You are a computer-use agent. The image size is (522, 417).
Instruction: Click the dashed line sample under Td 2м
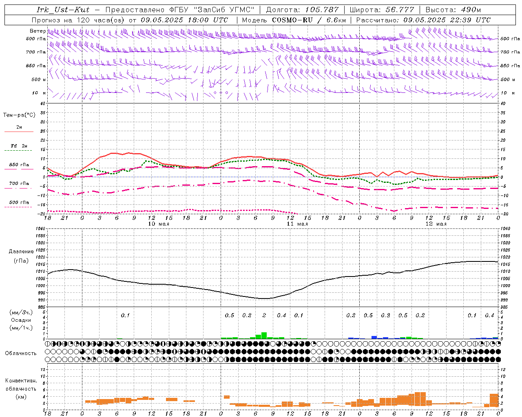click(19, 151)
